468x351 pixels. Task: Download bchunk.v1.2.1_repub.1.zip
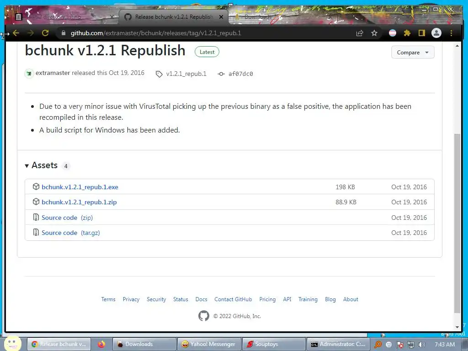click(79, 202)
